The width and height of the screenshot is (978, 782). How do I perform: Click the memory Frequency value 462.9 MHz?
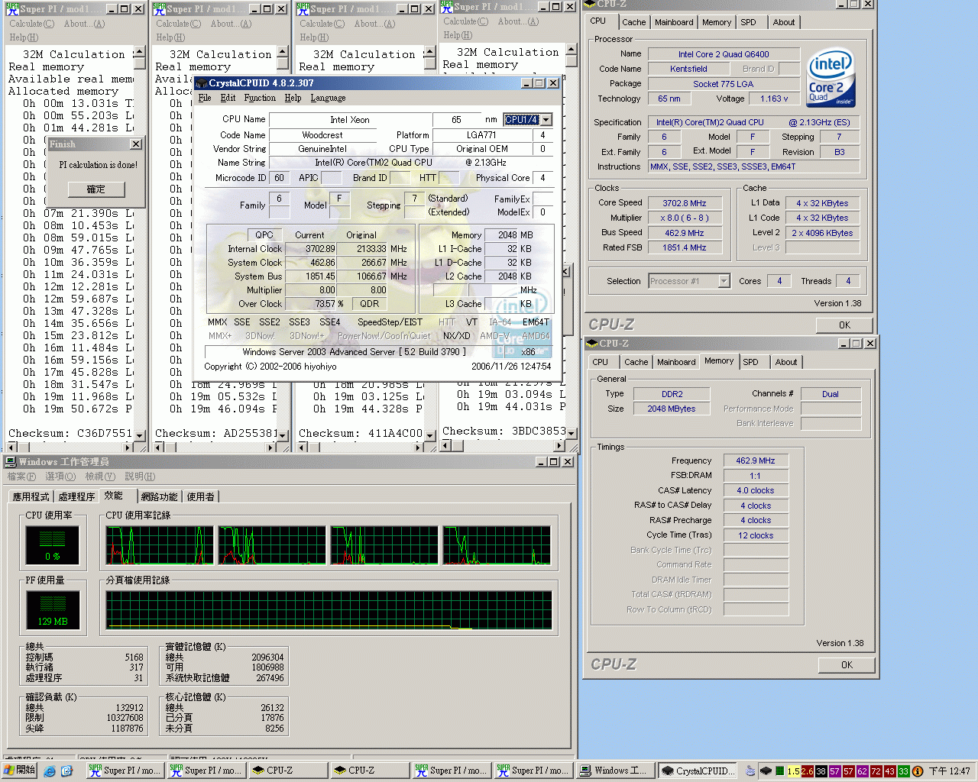coord(755,460)
